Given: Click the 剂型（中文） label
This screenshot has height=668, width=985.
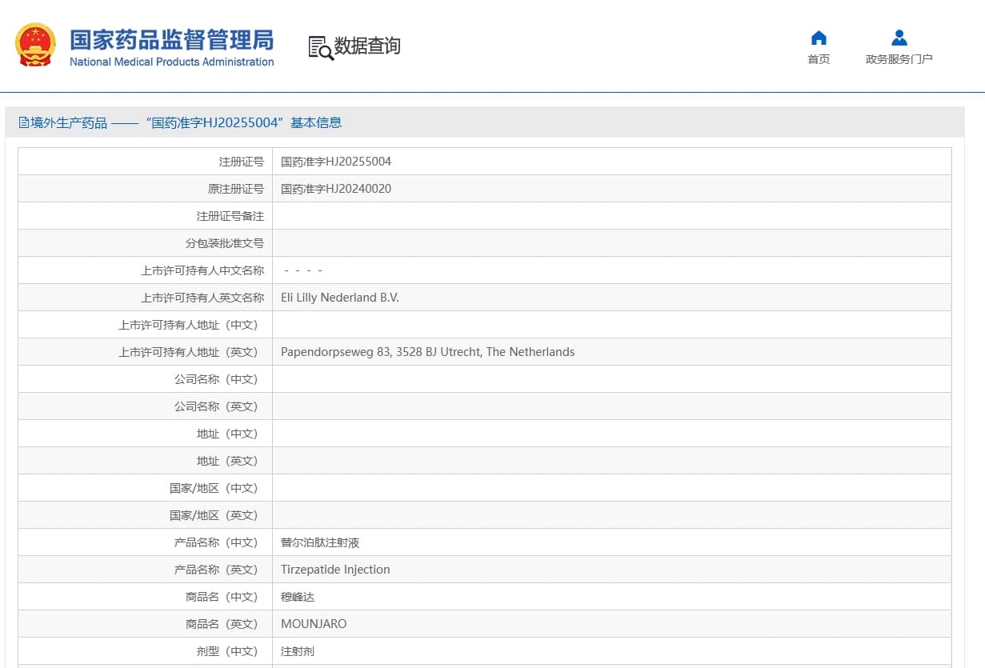Looking at the screenshot, I should (227, 651).
